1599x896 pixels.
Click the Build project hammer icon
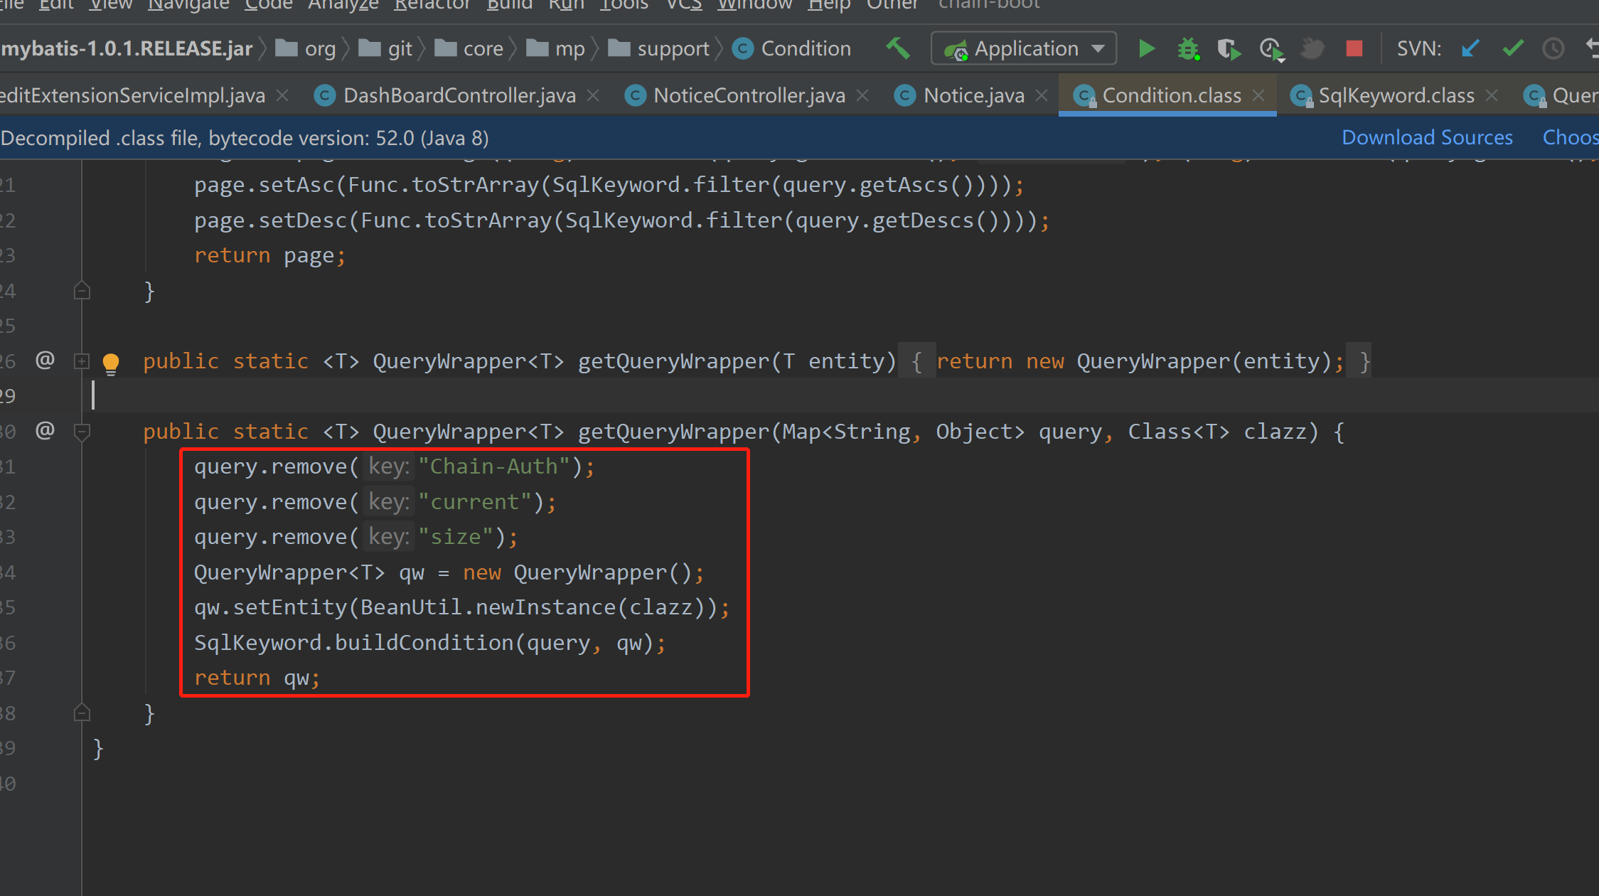[x=897, y=48]
